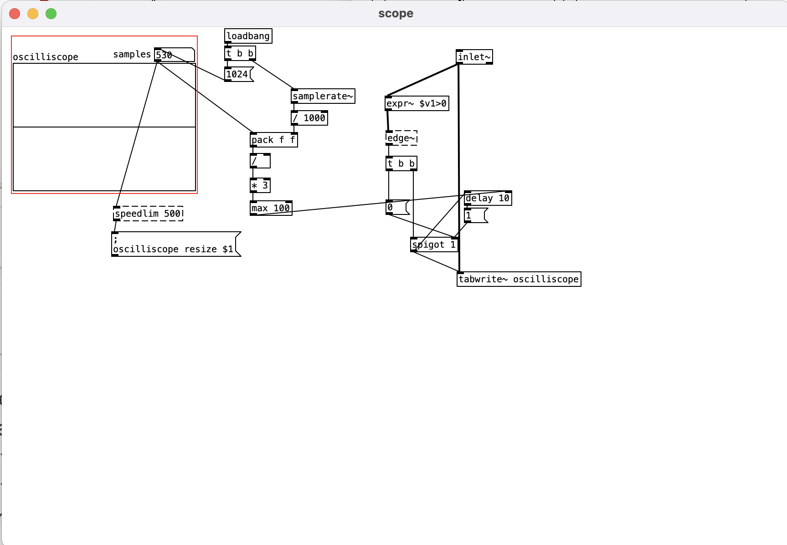
Task: Click the expr~ $v1>0 object
Action: click(417, 104)
